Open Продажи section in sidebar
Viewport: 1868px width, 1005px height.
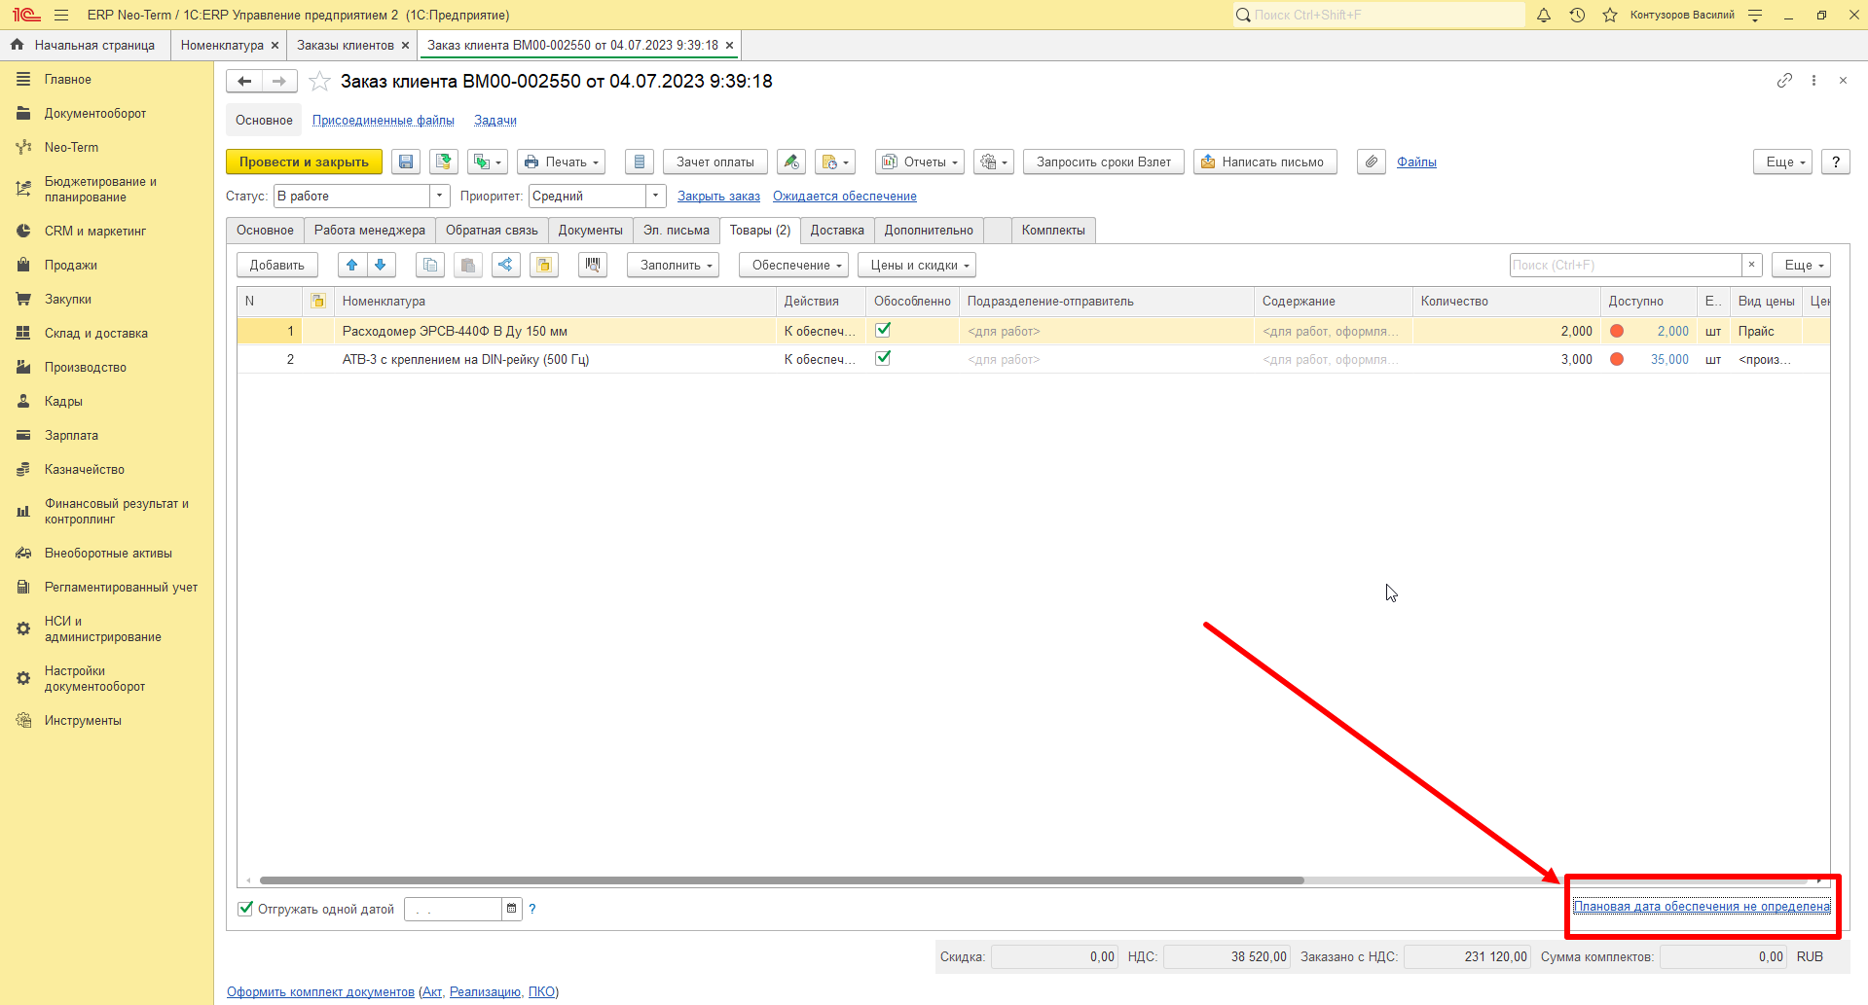pos(70,265)
